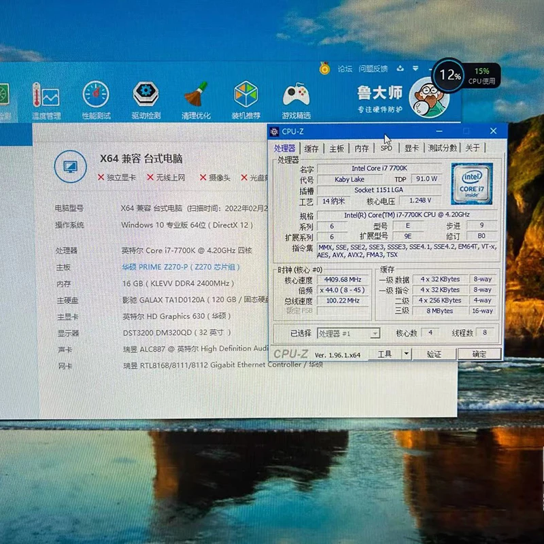Click the download tray icon beside 问题反馈

pyautogui.click(x=400, y=69)
